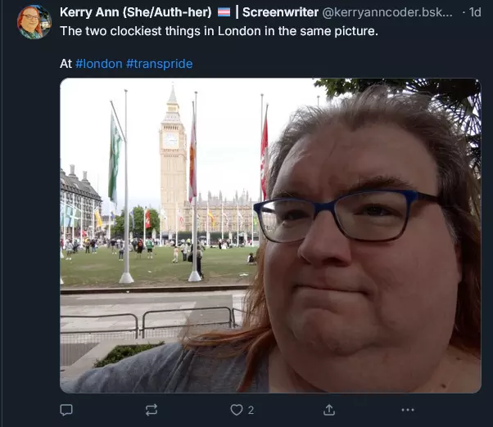Click the 1d post timestamp
The height and width of the screenshot is (427, 493).
[x=475, y=12]
